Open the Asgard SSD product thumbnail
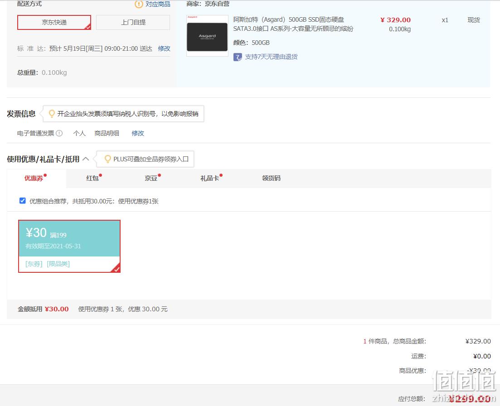Image resolution: width=500 pixels, height=406 pixels. [207, 36]
